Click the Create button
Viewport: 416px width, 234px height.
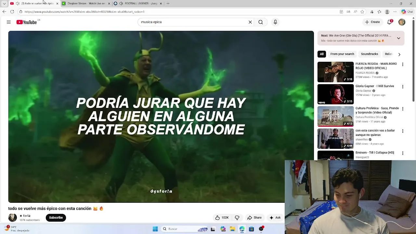point(372,22)
